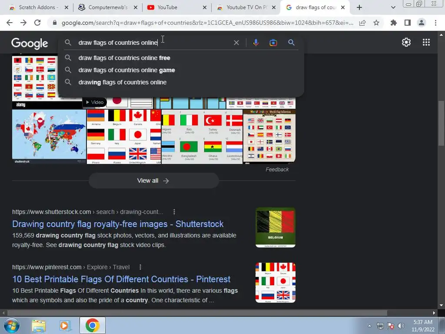Submit search with the blue magnifier
Screen dimensions: 445x334
pyautogui.click(x=291, y=43)
